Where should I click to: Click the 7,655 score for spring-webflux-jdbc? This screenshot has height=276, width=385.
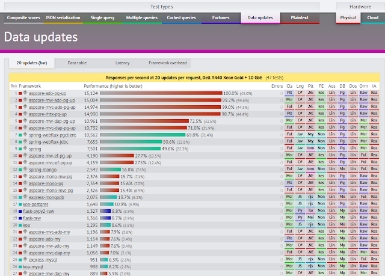92,142
